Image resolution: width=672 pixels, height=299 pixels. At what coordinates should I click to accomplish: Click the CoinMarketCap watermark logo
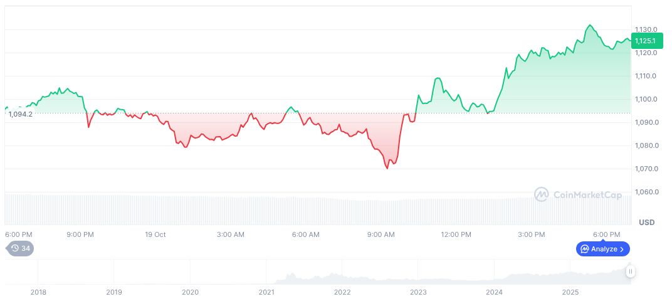click(x=541, y=195)
